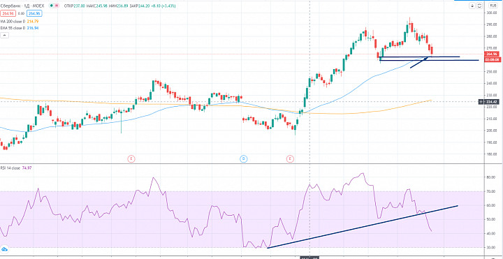Image resolution: width=503 pixels, height=259 pixels.
Task: Click the 80.00 label on RSI scale
Action: click(490, 177)
